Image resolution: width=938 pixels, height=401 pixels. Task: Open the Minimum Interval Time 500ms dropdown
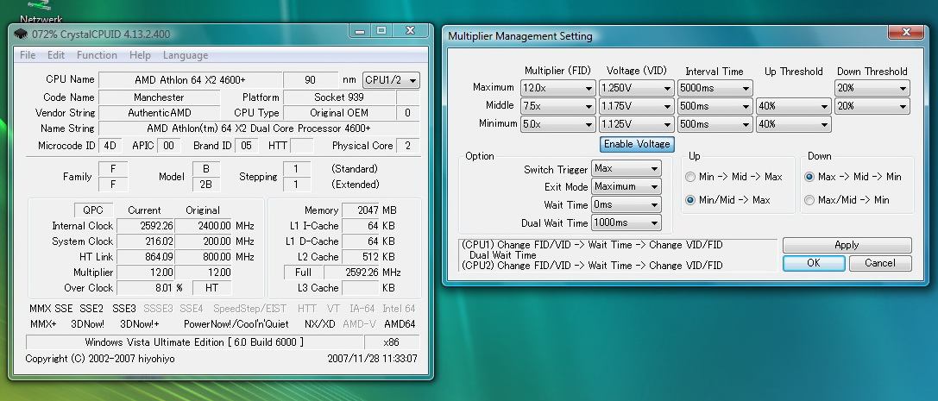pos(715,123)
